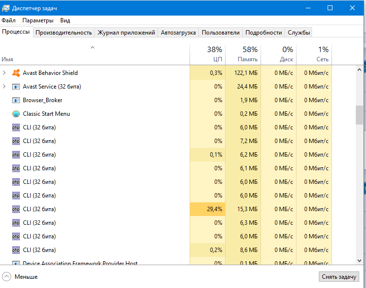This screenshot has height=288, width=366.
Task: Click php icon of CLI process using 7,2 МБ
Action: coord(16,141)
